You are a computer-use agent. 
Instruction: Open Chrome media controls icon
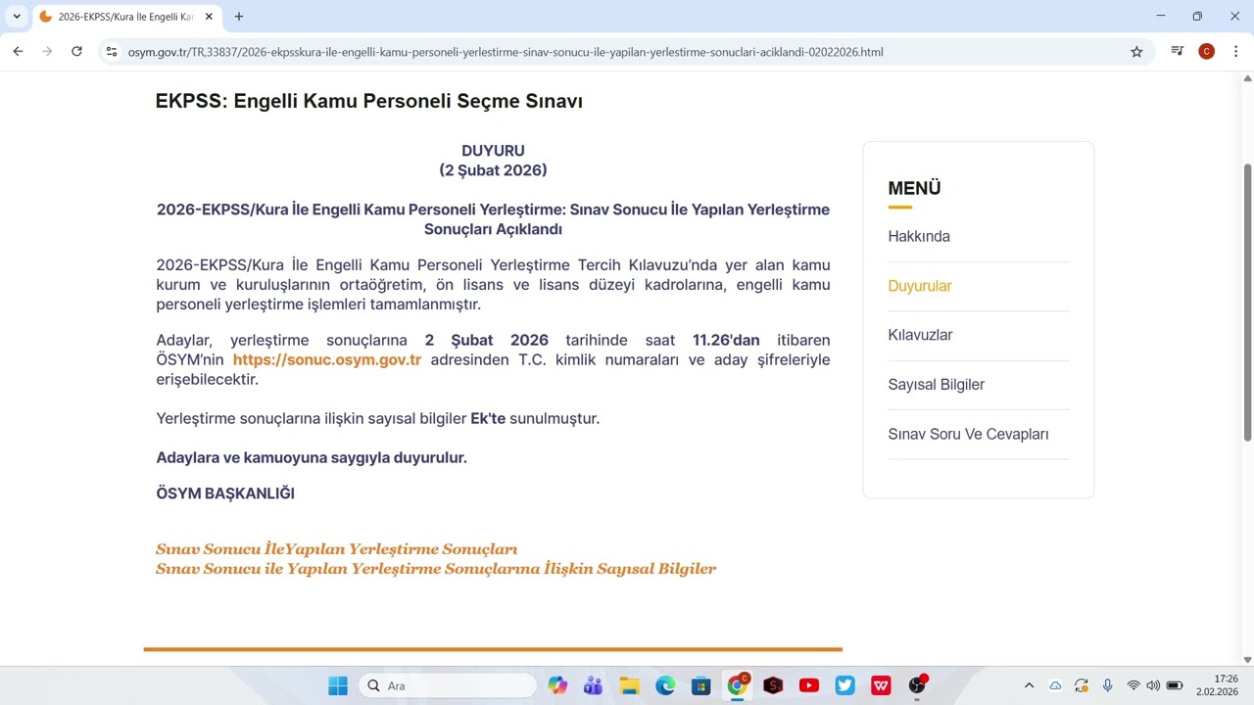[x=1178, y=52]
